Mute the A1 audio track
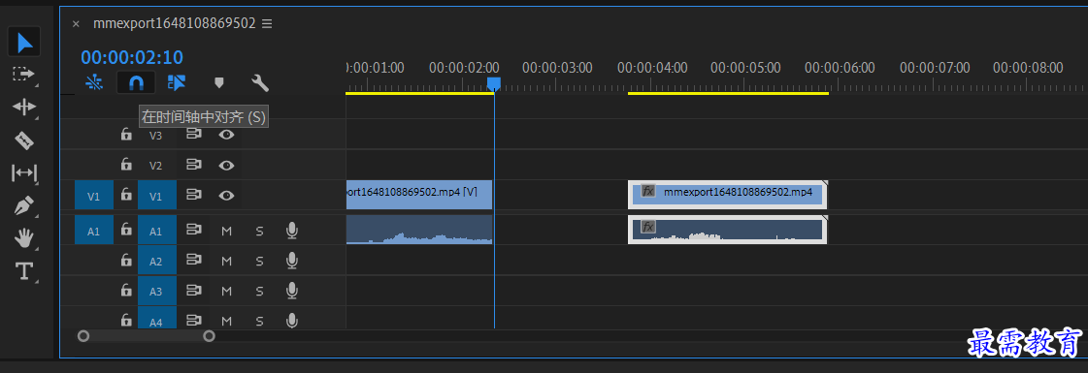Image resolution: width=1088 pixels, height=373 pixels. click(x=226, y=232)
